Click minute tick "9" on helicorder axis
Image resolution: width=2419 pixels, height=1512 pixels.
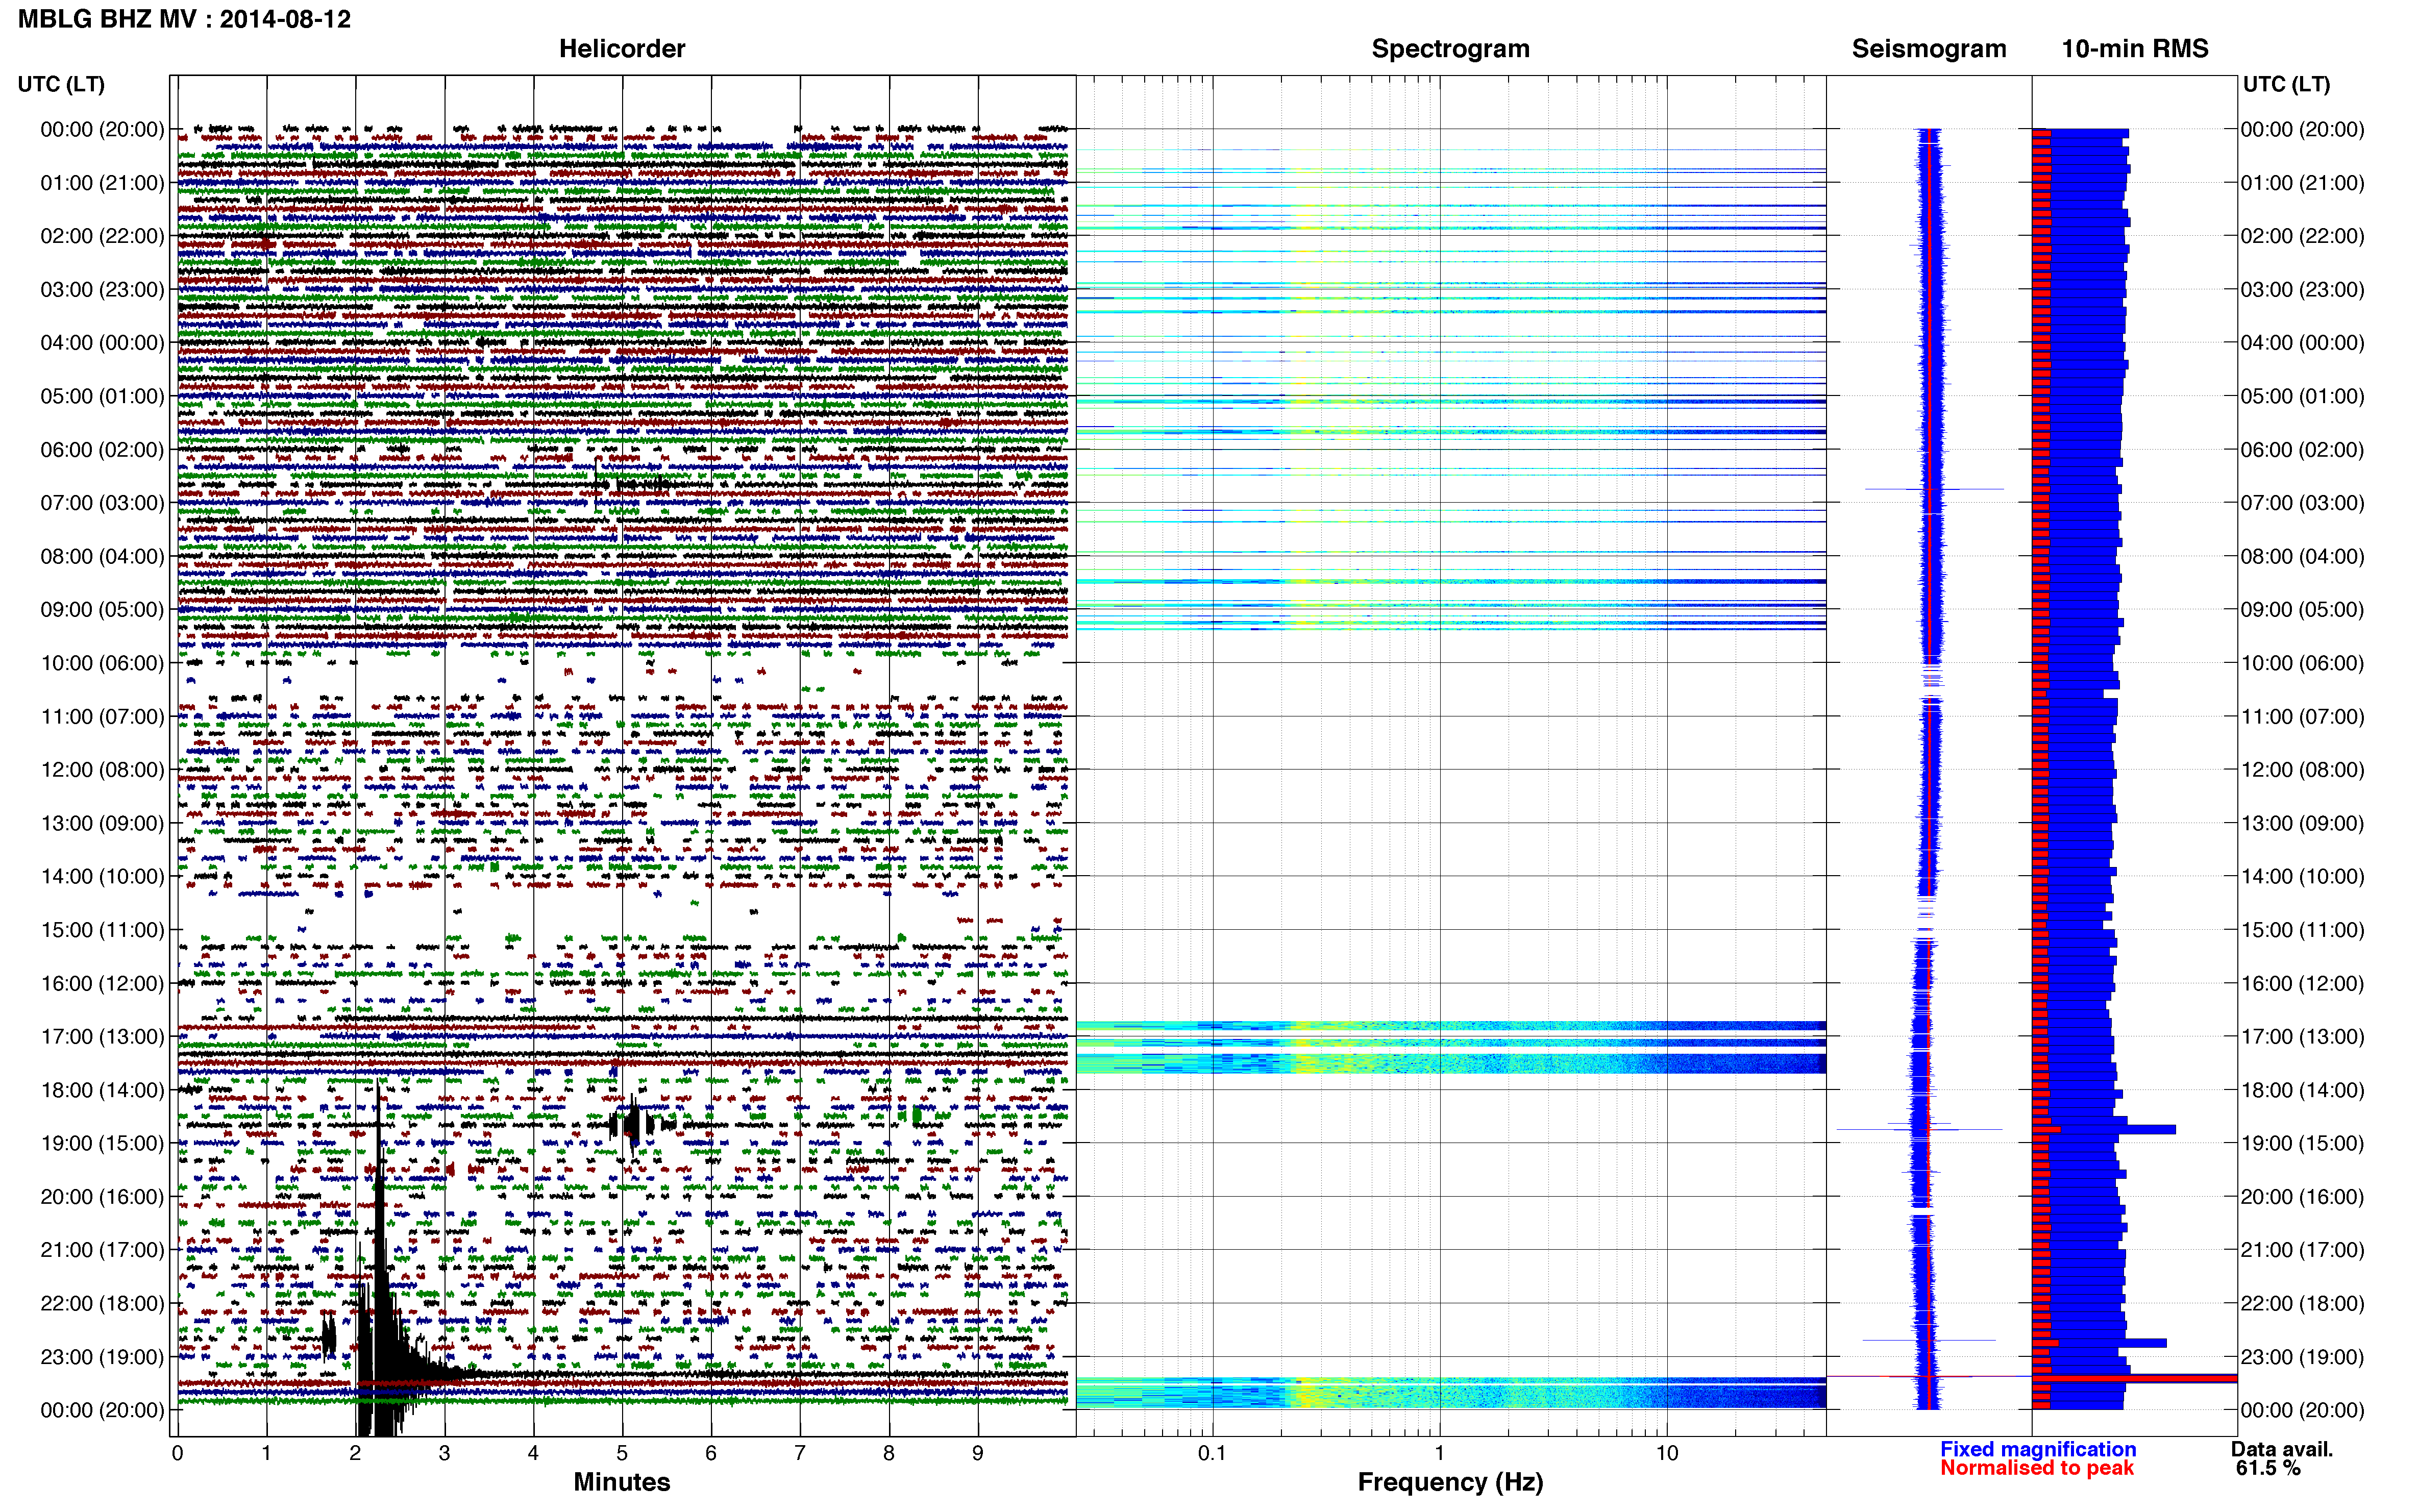(x=977, y=1453)
